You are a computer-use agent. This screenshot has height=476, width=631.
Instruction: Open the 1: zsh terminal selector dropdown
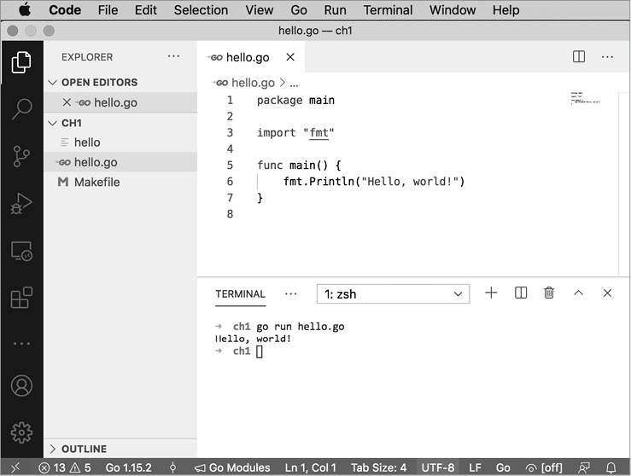click(393, 293)
